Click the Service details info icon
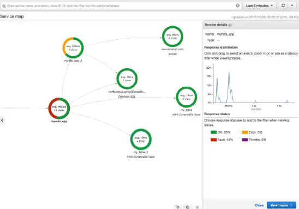 pyautogui.click(x=230, y=25)
